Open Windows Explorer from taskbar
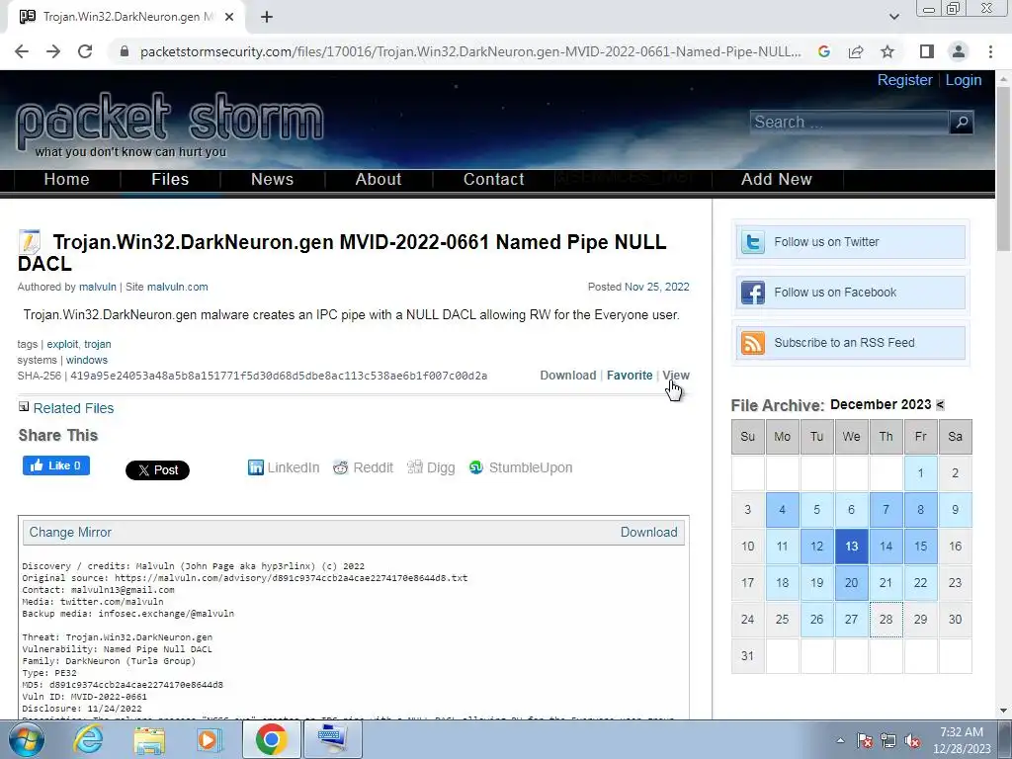Image resolution: width=1012 pixels, height=759 pixels. click(149, 739)
